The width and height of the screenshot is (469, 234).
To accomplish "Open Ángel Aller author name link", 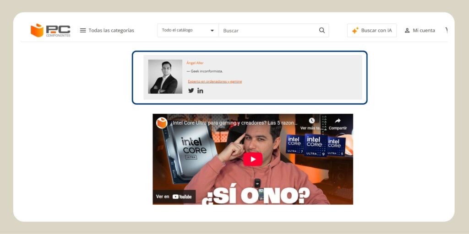I will coord(195,63).
